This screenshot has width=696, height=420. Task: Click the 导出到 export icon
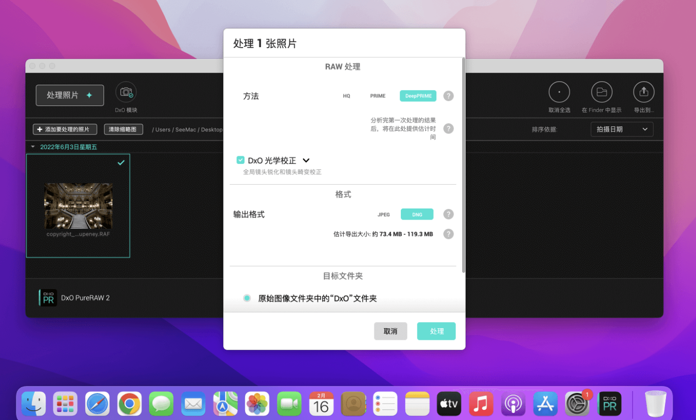pos(644,92)
